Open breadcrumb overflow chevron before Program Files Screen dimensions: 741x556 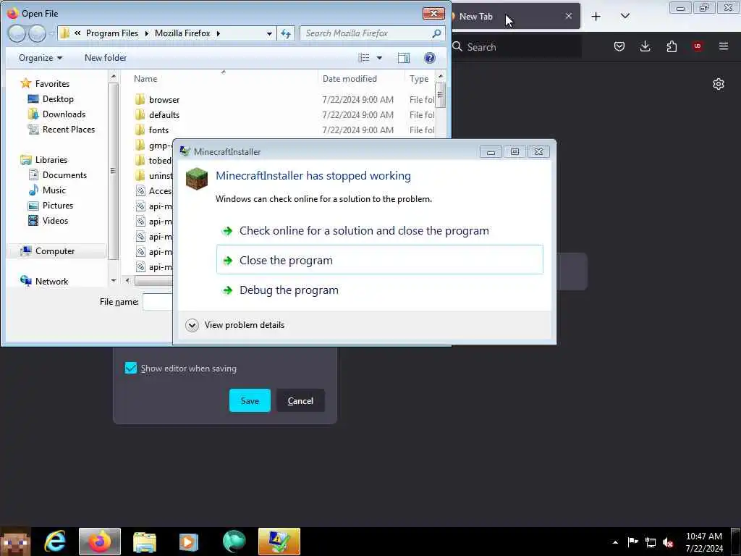pos(77,33)
